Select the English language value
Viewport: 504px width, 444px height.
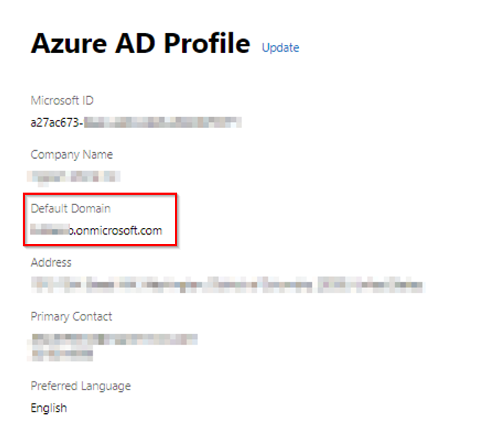point(48,407)
